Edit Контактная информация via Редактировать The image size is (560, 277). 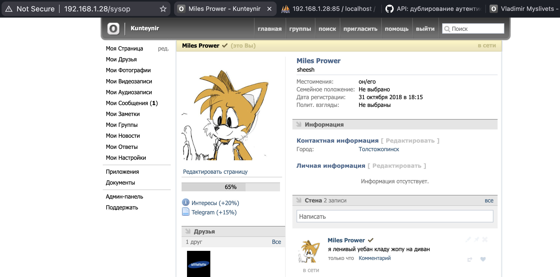(410, 141)
